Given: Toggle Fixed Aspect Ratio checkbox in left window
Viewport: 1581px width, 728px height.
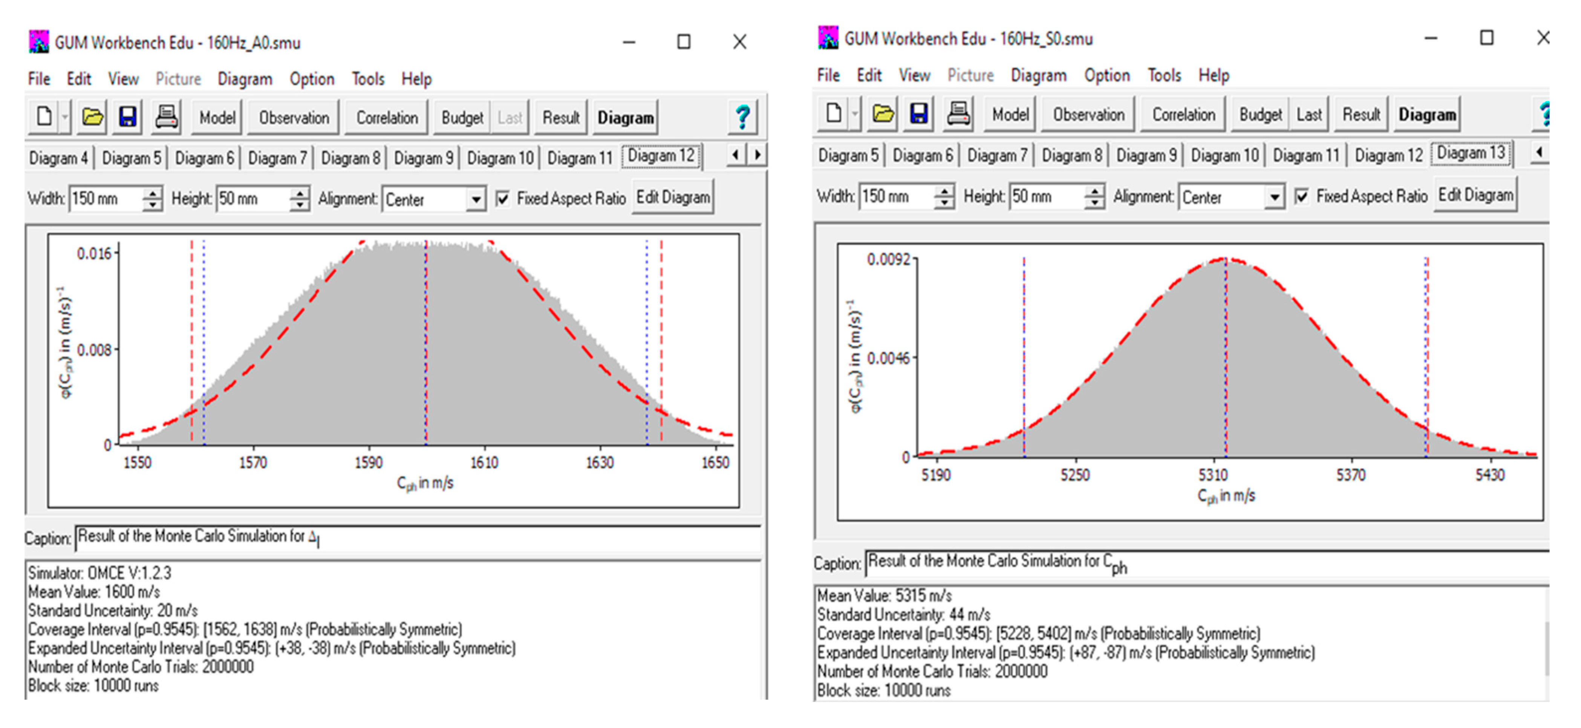Looking at the screenshot, I should point(502,199).
